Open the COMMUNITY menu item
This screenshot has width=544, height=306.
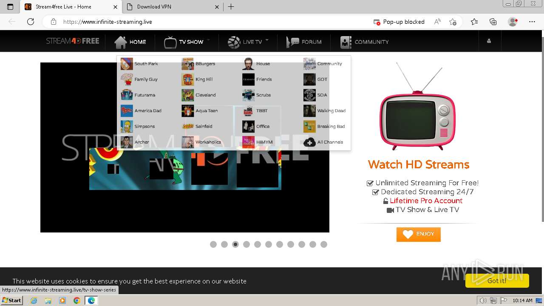click(365, 42)
